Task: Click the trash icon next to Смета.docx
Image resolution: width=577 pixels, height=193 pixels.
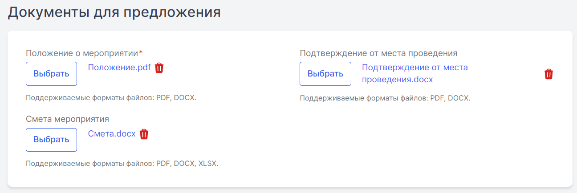Action: (x=144, y=134)
